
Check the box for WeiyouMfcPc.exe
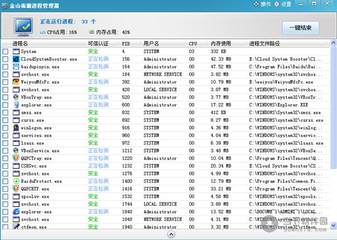tap(6, 82)
